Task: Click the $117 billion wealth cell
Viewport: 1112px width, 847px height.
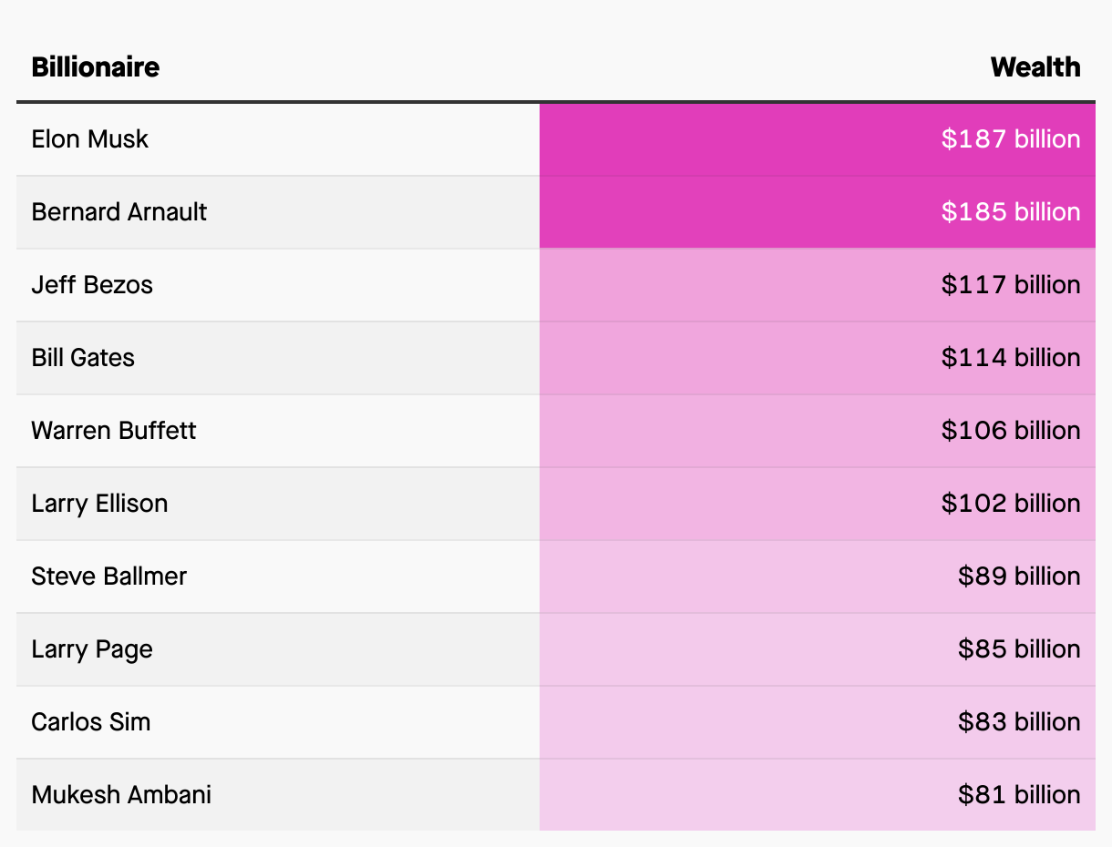Action: click(x=1010, y=285)
